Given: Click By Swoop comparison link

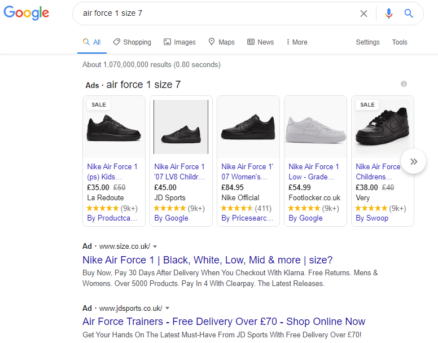Looking at the screenshot, I should click(372, 218).
